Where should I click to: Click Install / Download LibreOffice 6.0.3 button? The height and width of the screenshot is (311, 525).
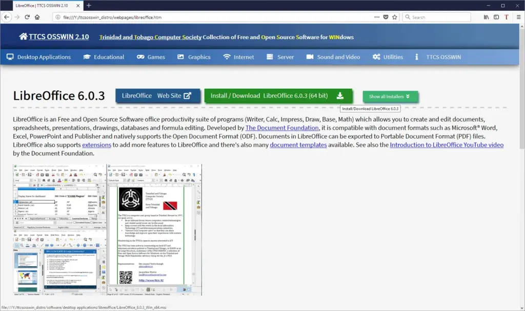(x=278, y=95)
